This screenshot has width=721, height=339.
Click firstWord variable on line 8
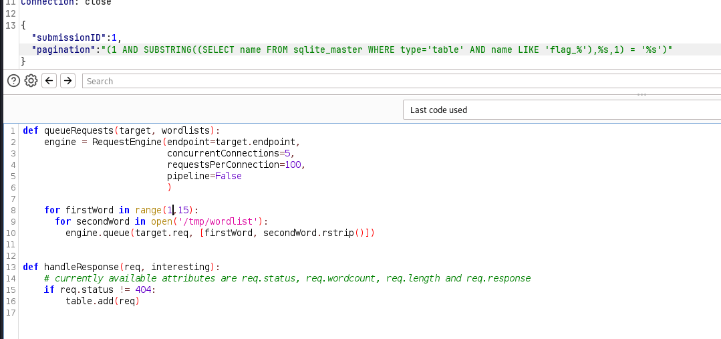pyautogui.click(x=90, y=210)
